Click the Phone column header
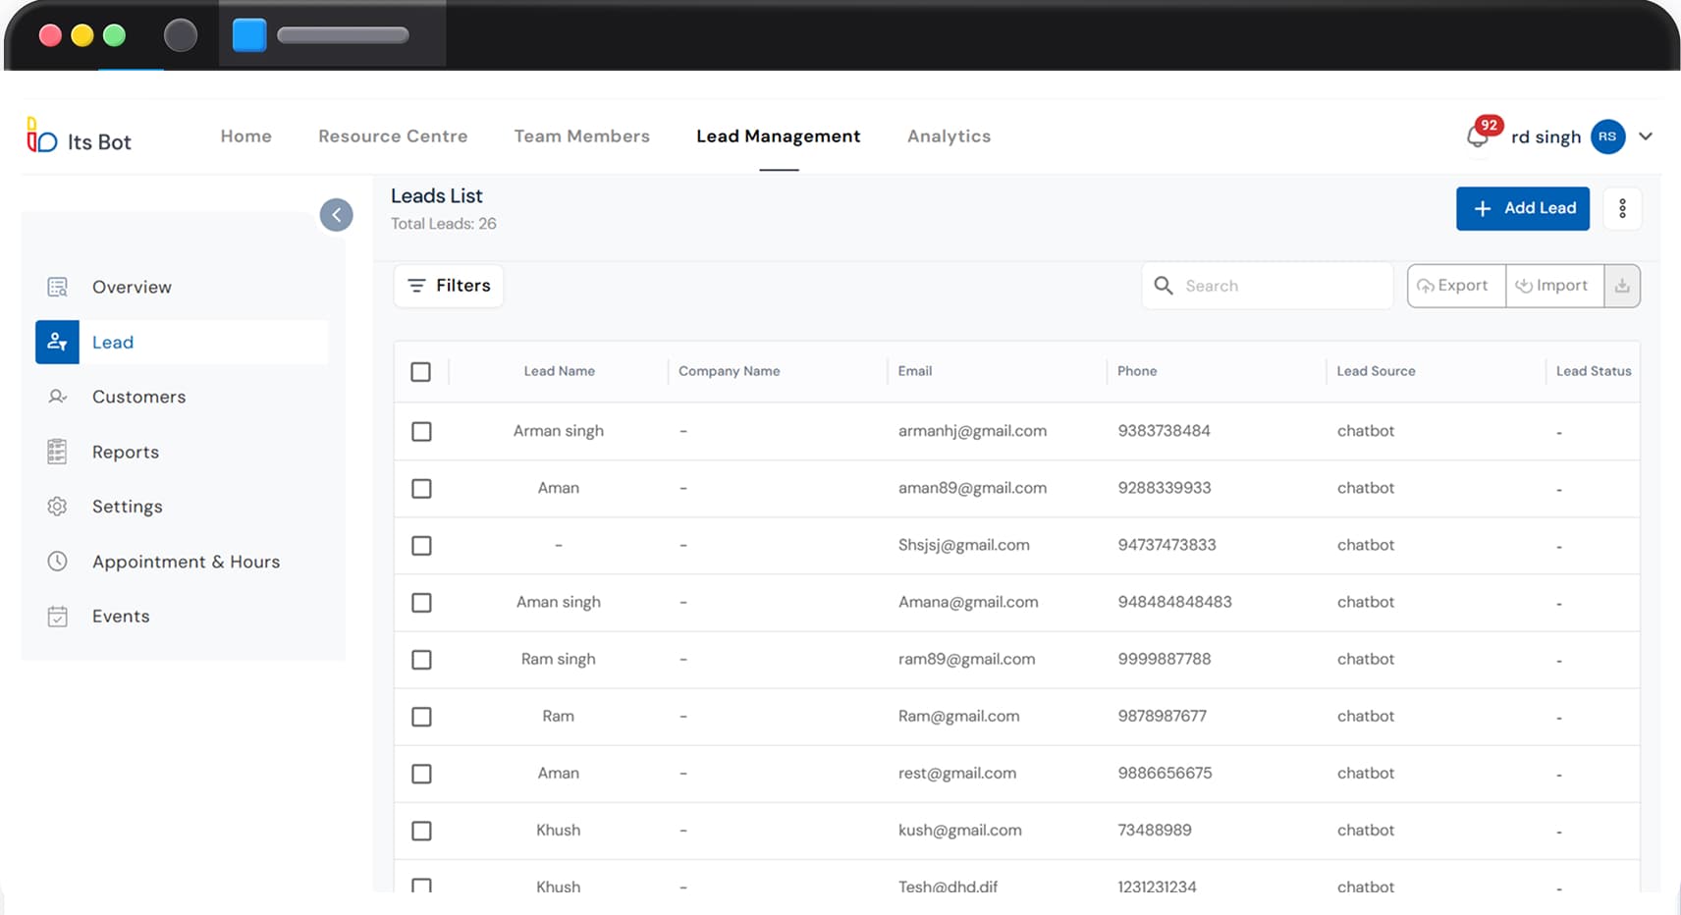 (1137, 371)
